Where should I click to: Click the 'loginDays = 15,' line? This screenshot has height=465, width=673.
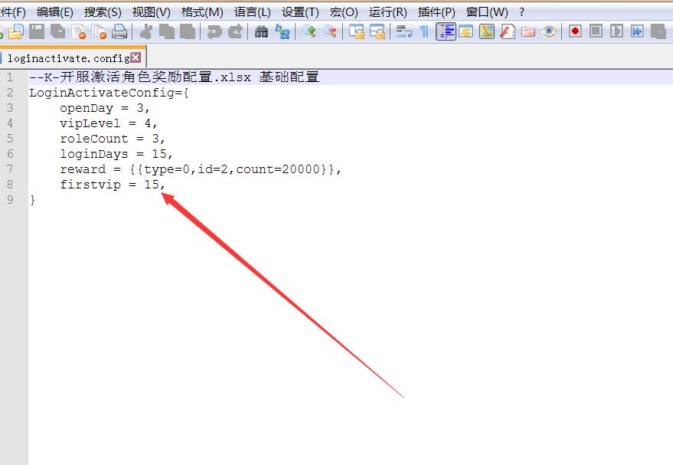pyautogui.click(x=116, y=154)
